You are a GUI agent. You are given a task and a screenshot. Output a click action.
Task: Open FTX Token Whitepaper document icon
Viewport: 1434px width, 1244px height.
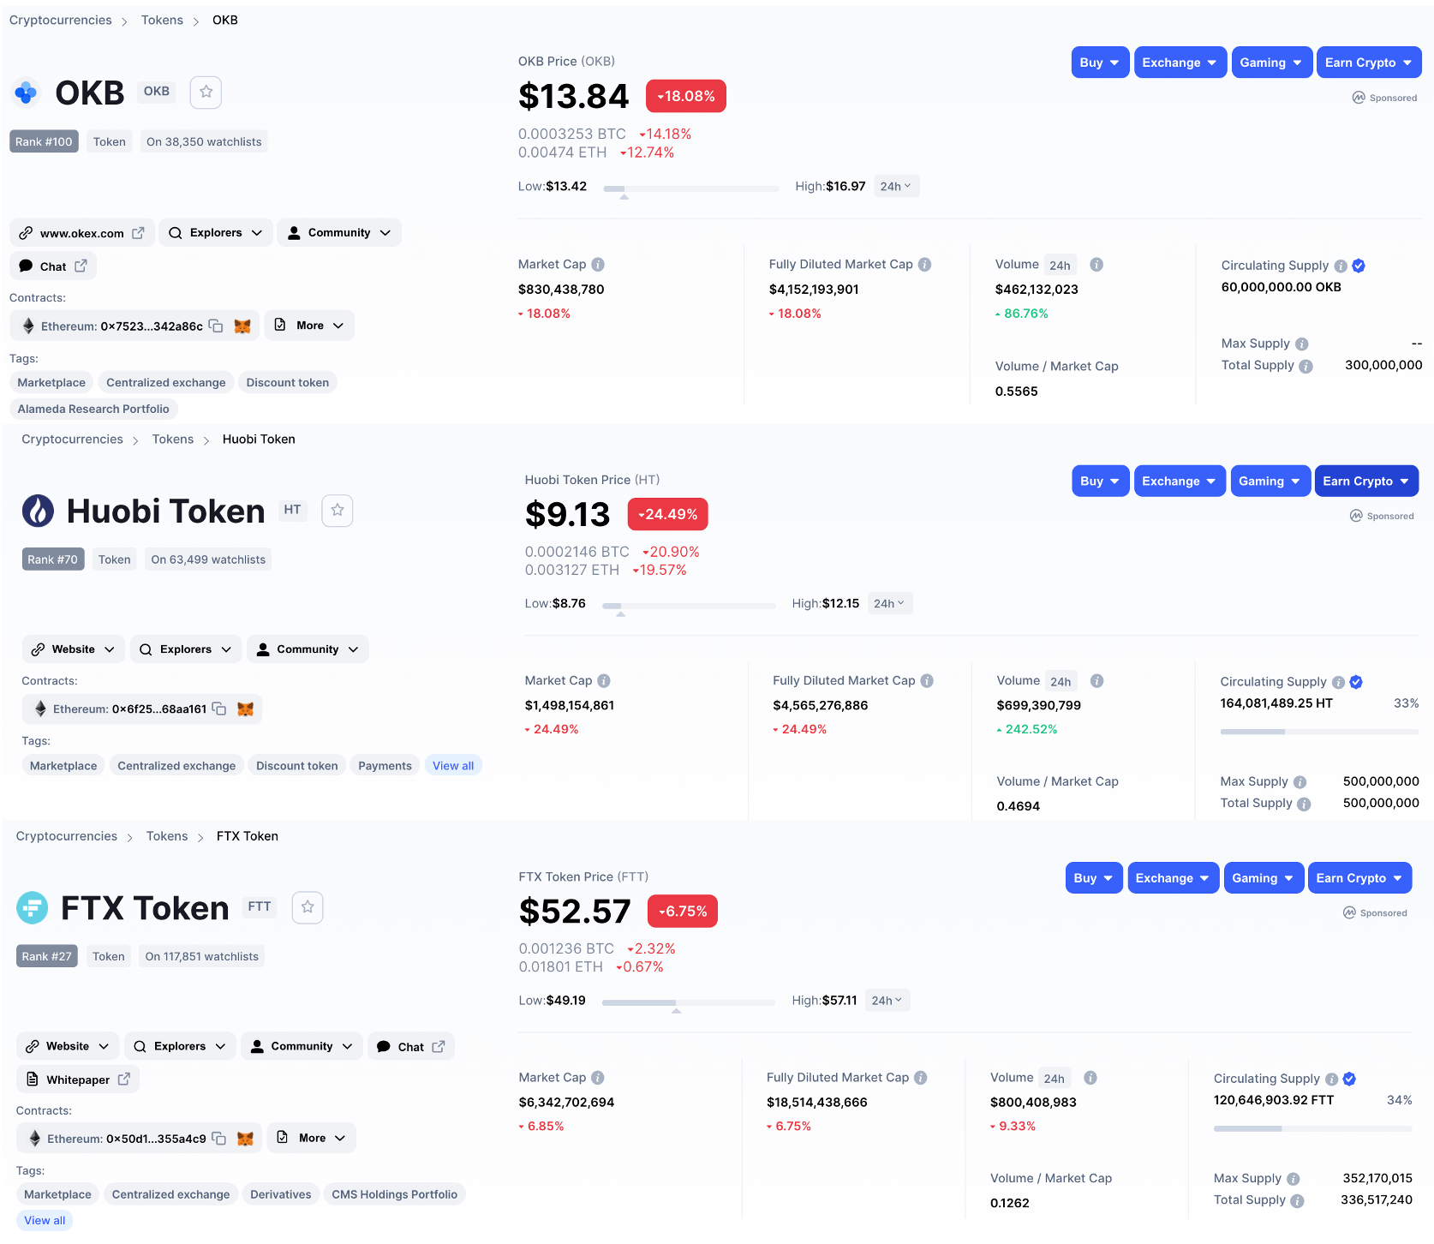(x=33, y=1079)
